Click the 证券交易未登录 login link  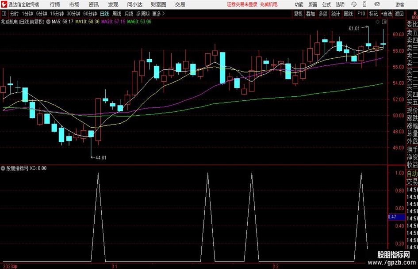[242, 4]
